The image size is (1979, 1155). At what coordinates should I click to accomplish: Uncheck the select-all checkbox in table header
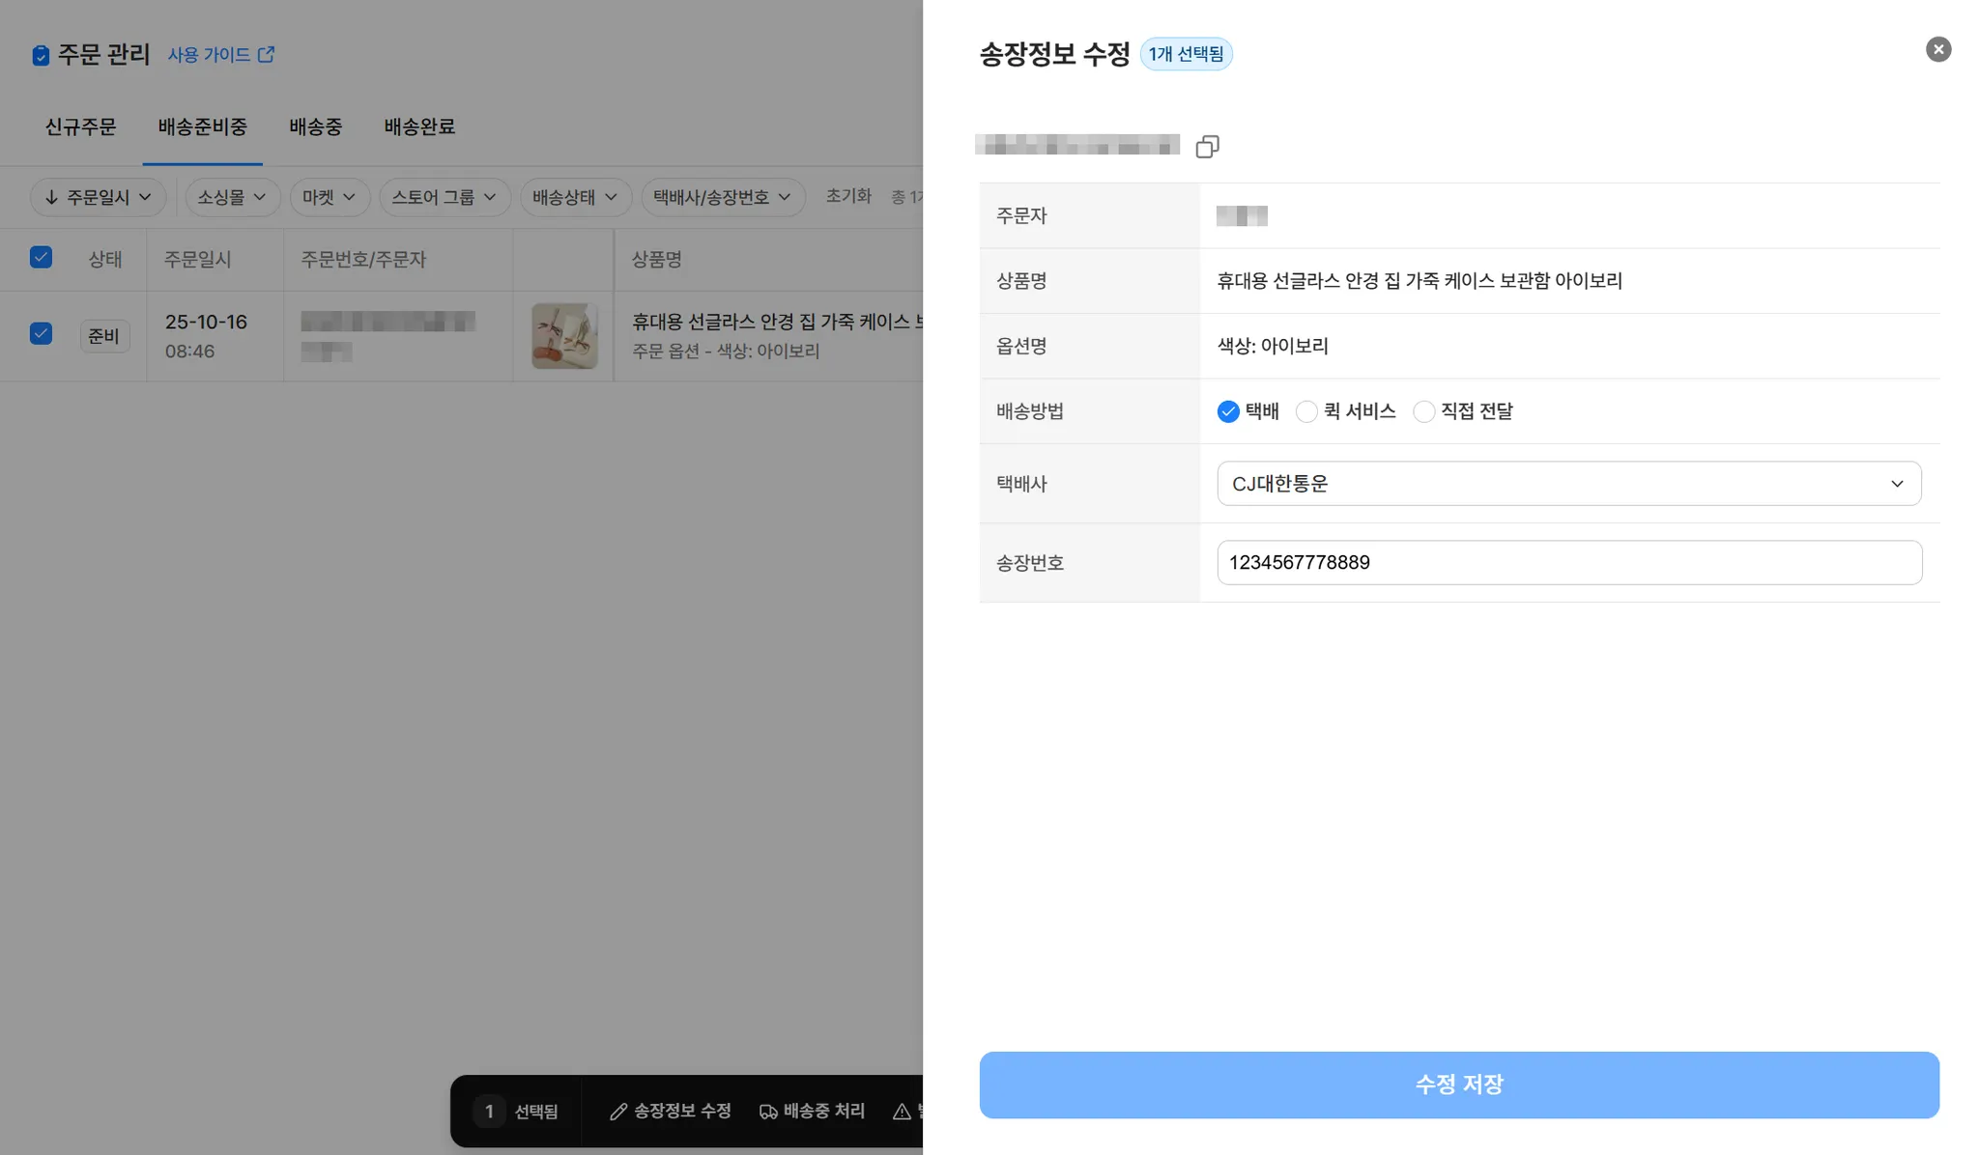click(x=41, y=257)
